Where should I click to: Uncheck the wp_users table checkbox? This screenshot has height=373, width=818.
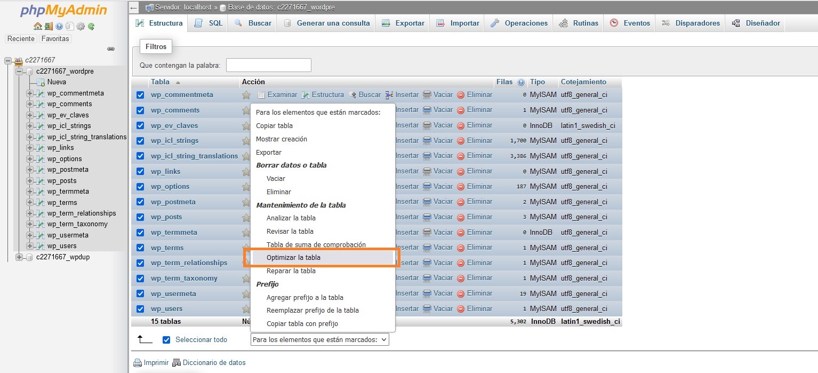click(x=140, y=309)
